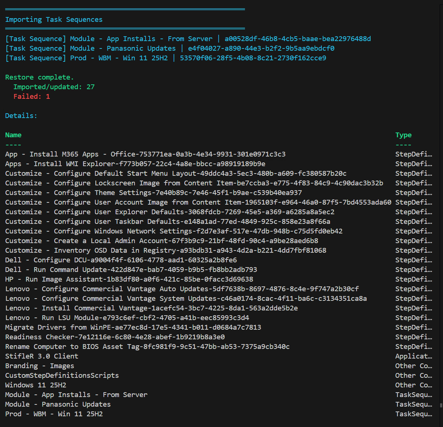Click the Panasonic Updates task sequence GUID line
Screen dimensions: 443x427
[261, 48]
